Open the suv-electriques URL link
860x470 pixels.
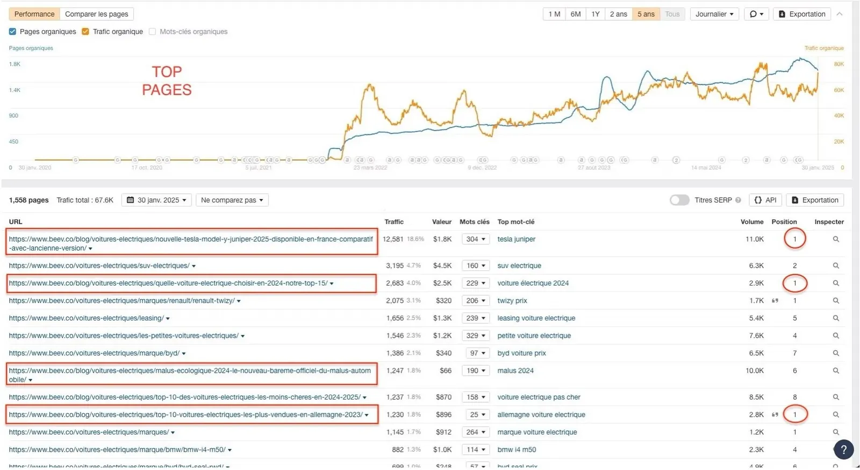coord(99,266)
